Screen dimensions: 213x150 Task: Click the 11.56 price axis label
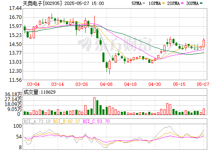coord(15,80)
